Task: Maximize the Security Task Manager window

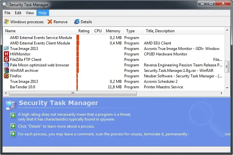Action: click(x=211, y=4)
